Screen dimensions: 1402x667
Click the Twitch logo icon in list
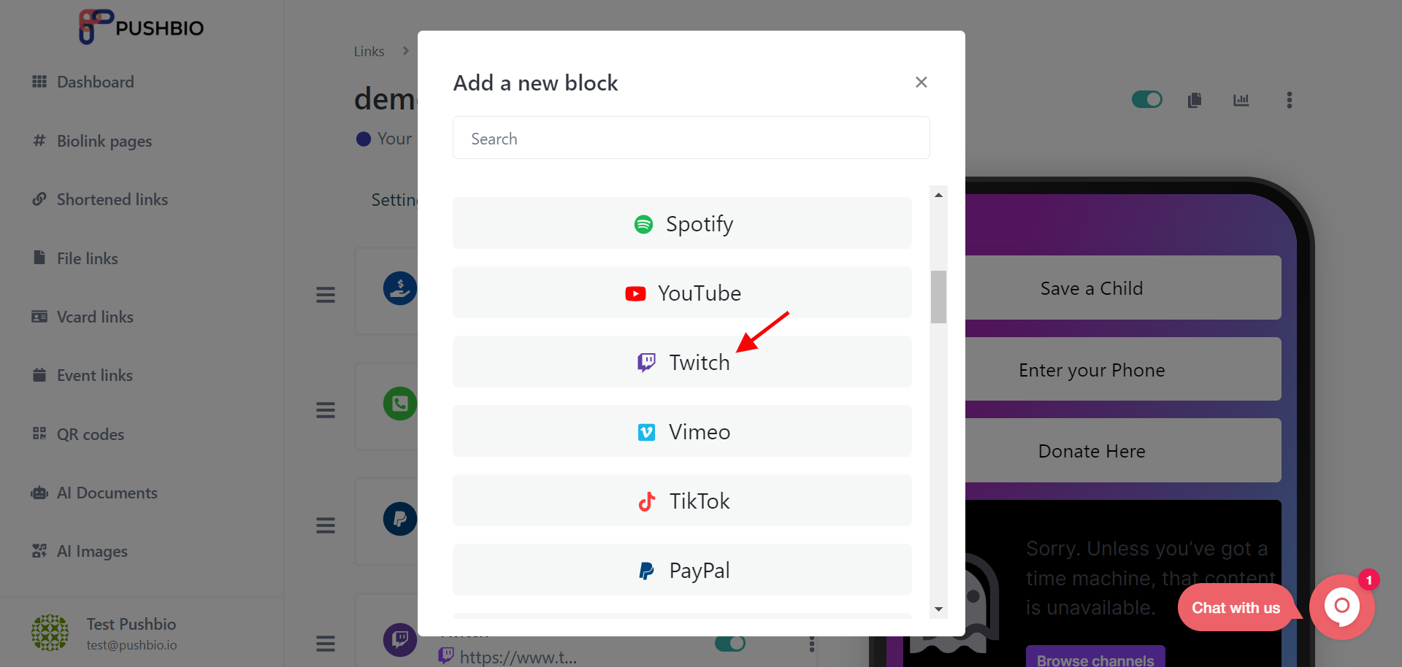[x=647, y=362]
